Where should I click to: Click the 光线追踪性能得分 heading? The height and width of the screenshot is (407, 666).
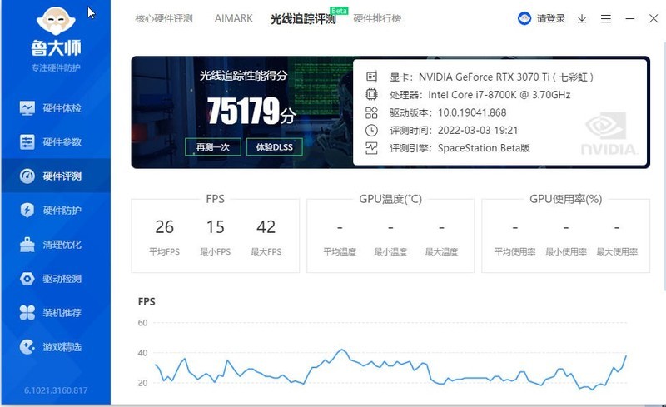(243, 76)
